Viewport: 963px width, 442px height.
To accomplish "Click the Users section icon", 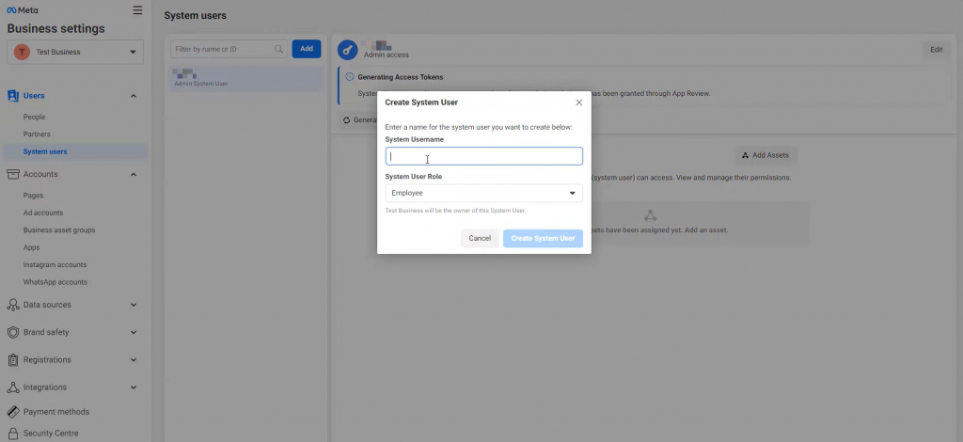I will 13,96.
